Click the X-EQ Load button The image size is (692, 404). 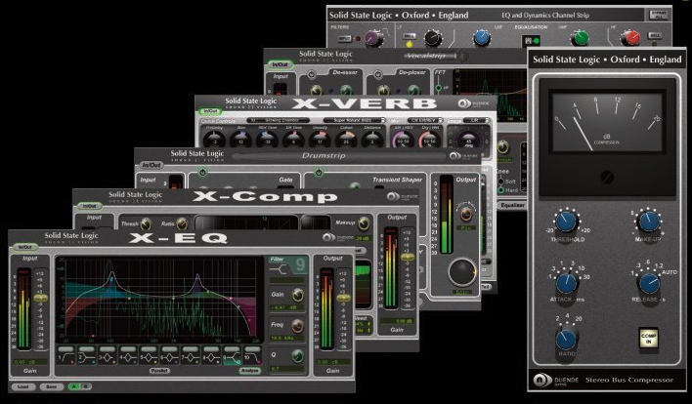[x=22, y=386]
